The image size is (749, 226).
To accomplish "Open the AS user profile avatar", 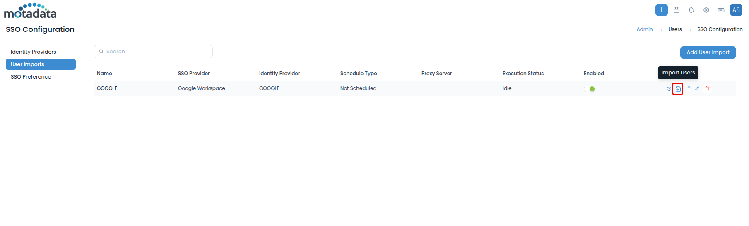I will (736, 10).
